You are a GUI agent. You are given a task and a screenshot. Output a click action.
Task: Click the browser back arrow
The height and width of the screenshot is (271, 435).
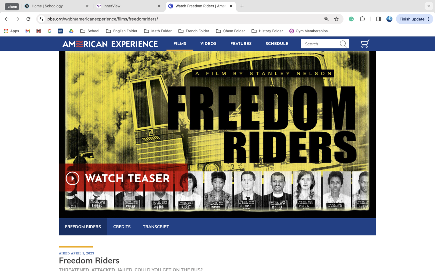(x=7, y=19)
